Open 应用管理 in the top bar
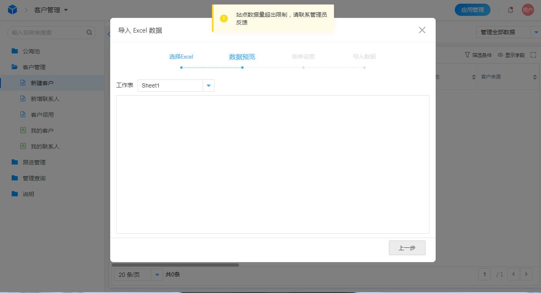 pyautogui.click(x=473, y=9)
